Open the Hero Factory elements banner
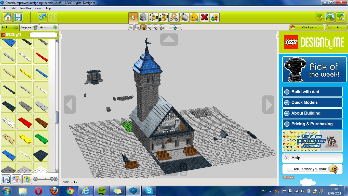The width and height of the screenshot is (348, 196). click(312, 141)
